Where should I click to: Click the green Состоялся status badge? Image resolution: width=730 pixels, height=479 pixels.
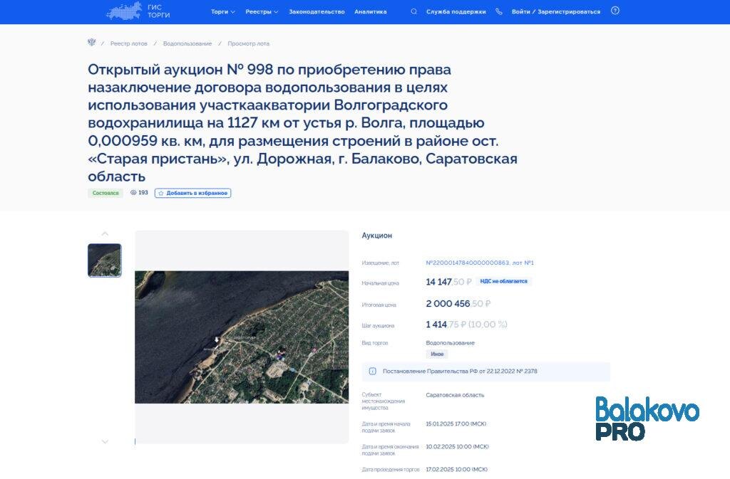click(105, 193)
